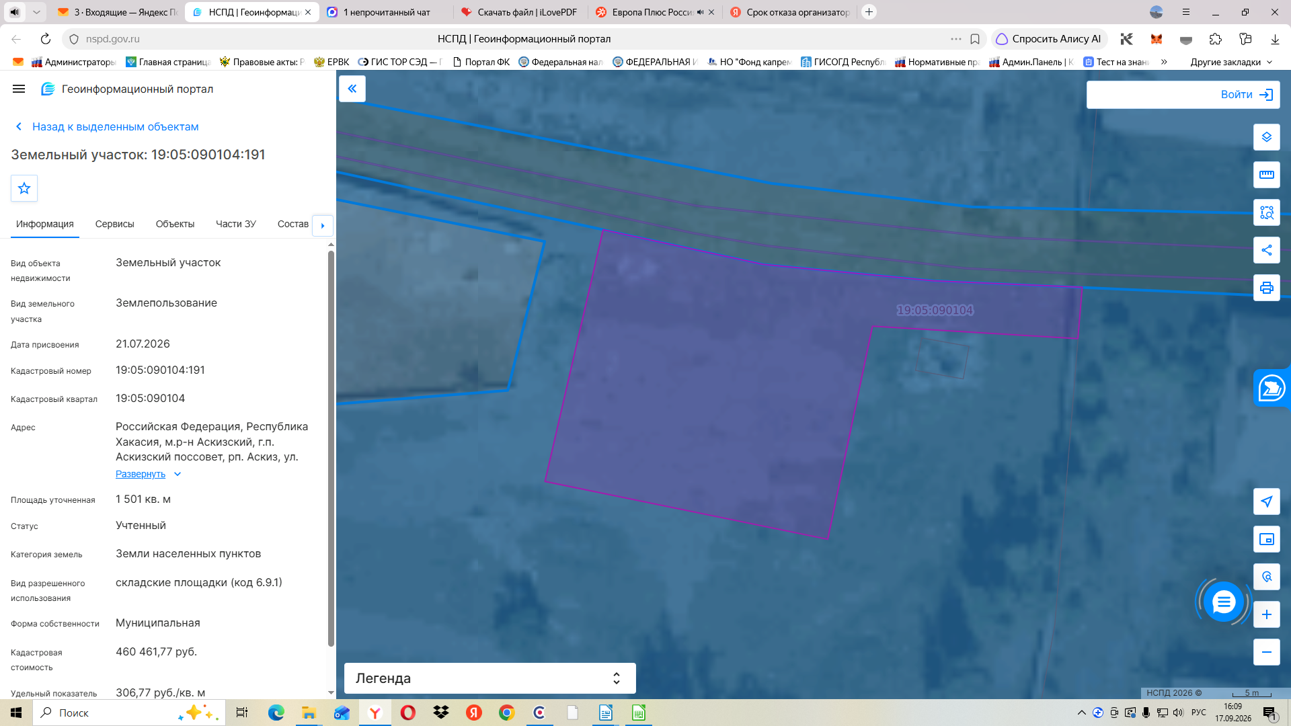Show more tabs with the arrow
Image resolution: width=1291 pixels, height=726 pixels.
pos(323,225)
